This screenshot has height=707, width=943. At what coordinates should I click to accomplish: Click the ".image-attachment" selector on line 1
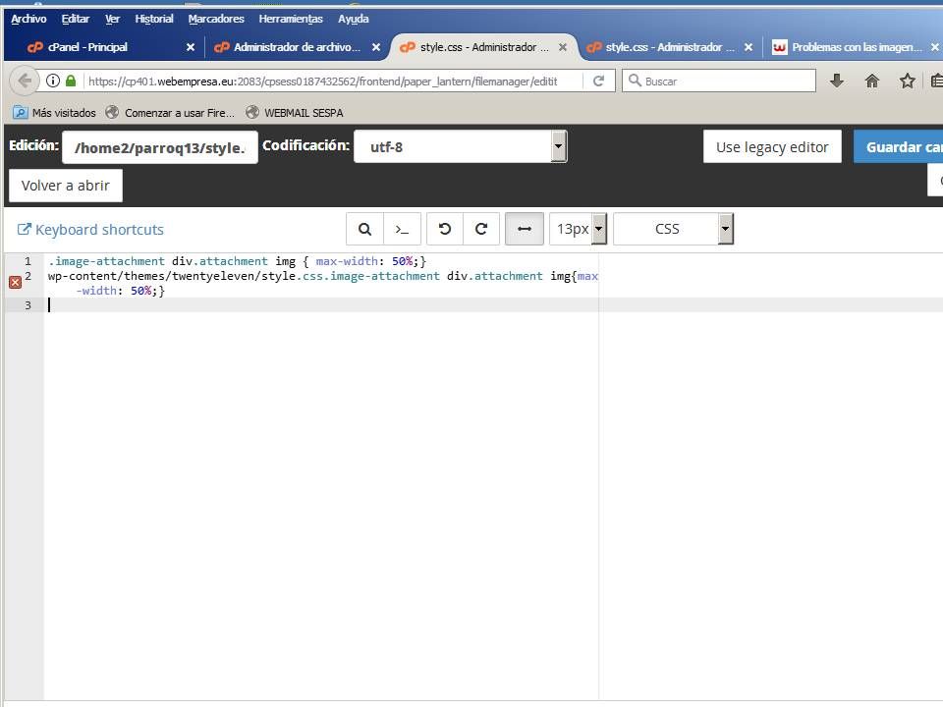(106, 261)
